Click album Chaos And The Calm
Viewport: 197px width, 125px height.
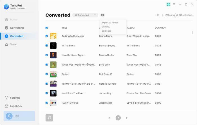point(139,93)
